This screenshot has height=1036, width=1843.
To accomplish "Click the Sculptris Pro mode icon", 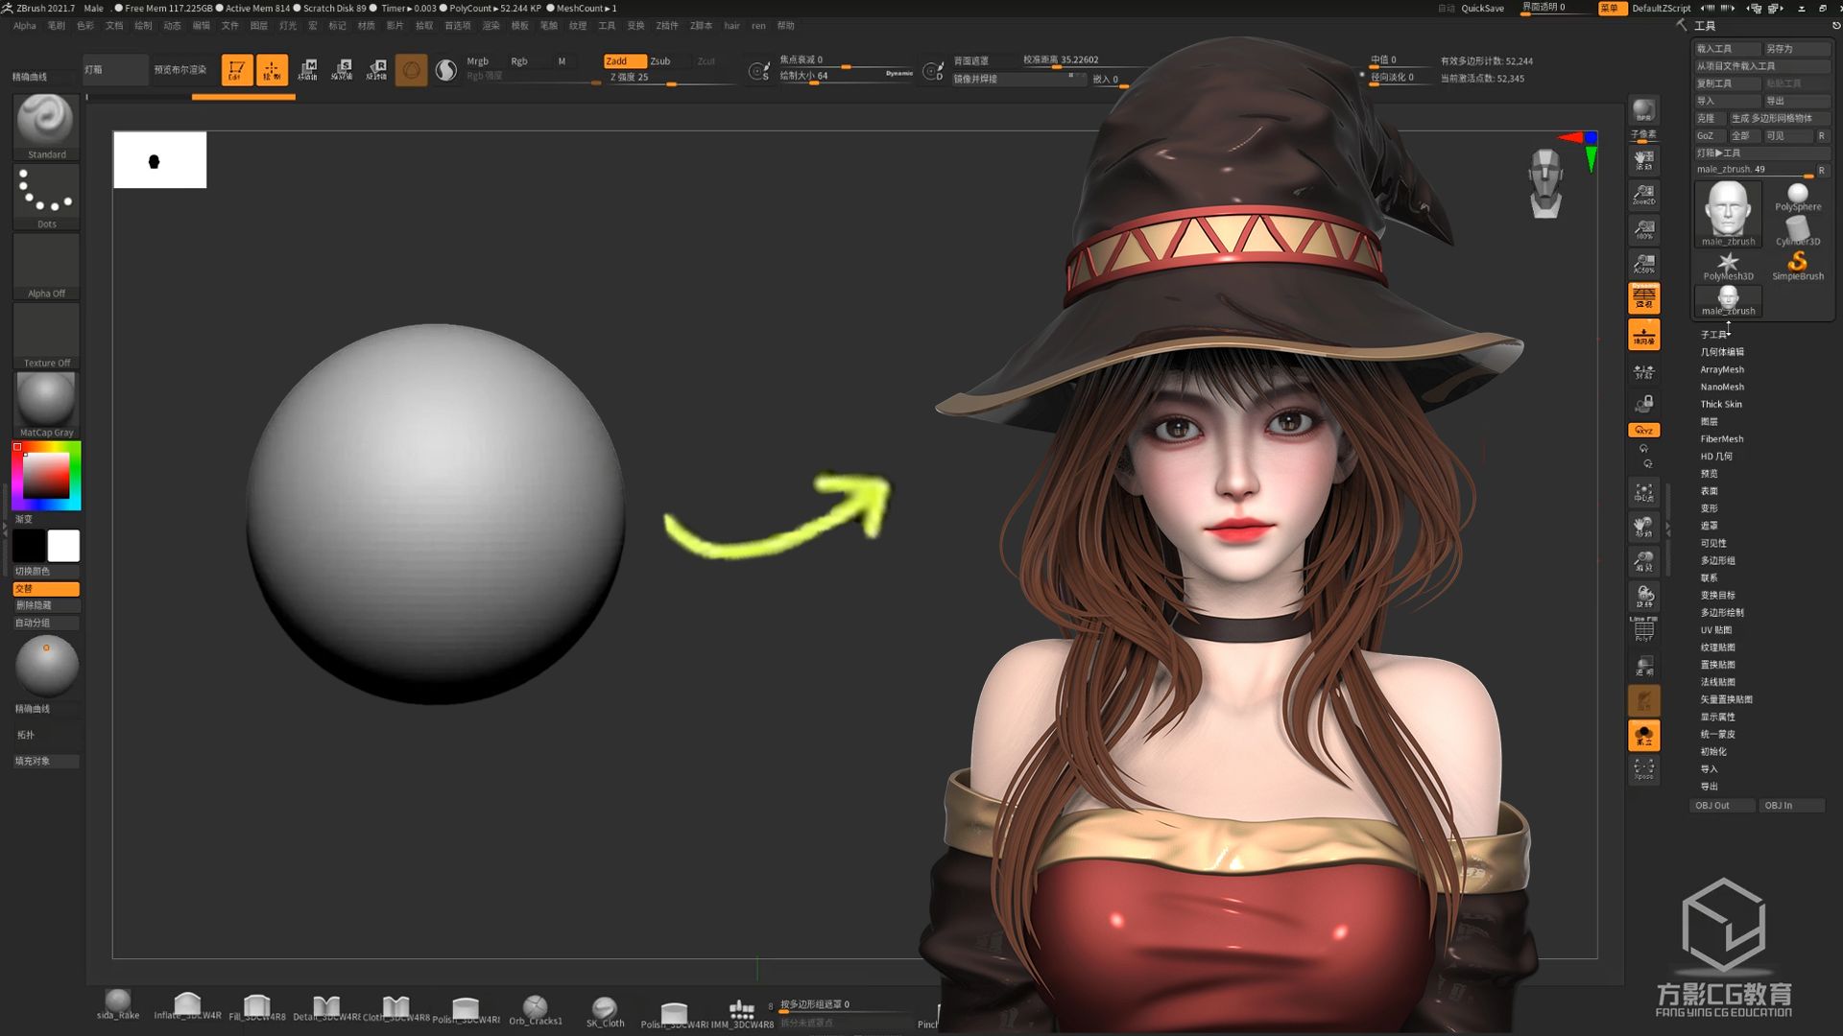I will pyautogui.click(x=446, y=70).
